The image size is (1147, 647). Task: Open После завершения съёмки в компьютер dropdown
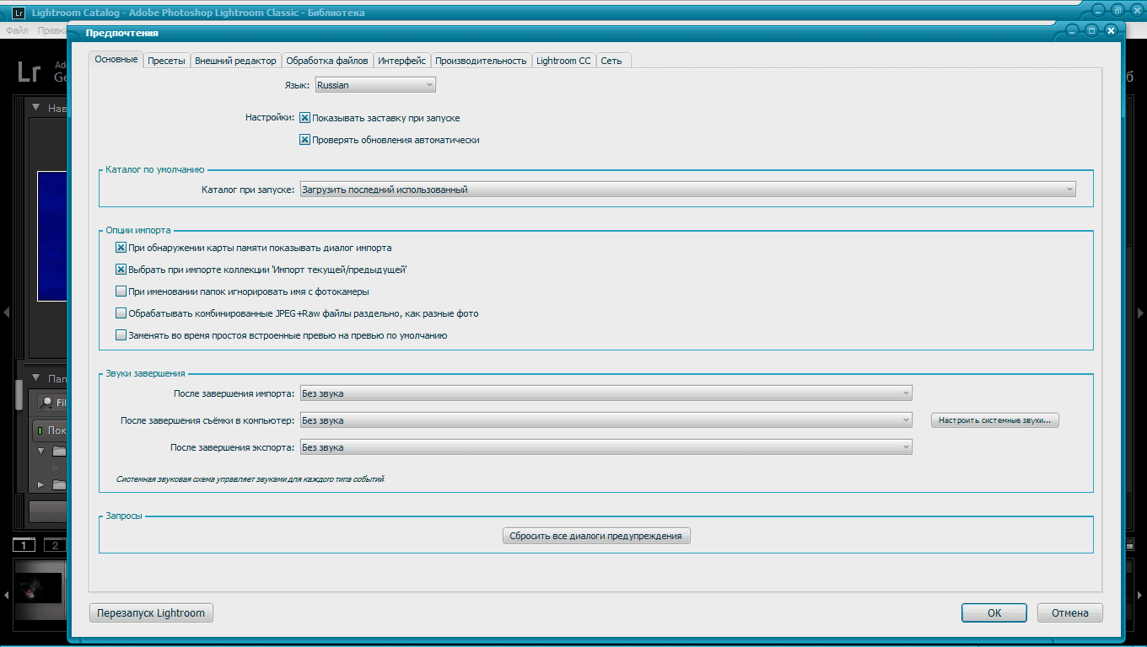click(x=606, y=420)
